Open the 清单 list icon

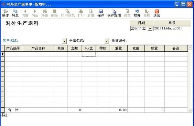pos(45,13)
